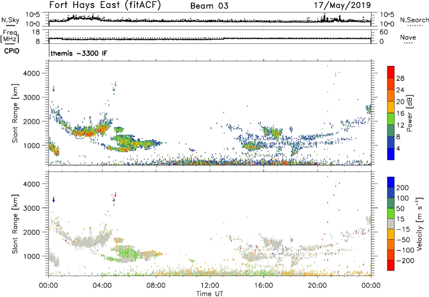Click the '20:00' time tick label

pos(317,286)
